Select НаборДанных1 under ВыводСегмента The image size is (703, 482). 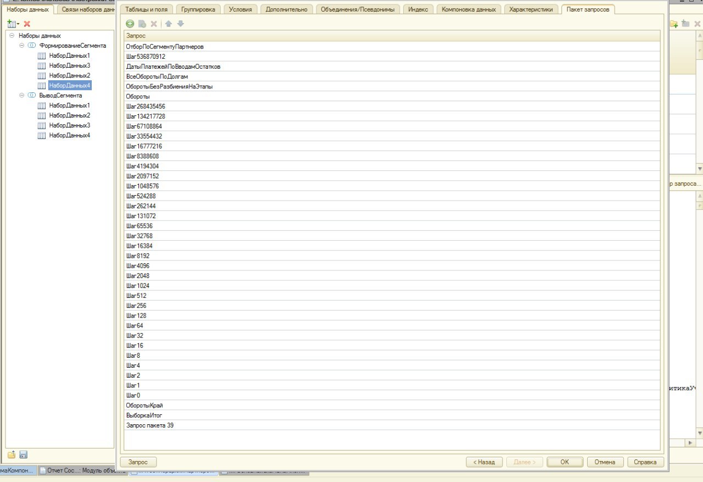click(x=70, y=106)
